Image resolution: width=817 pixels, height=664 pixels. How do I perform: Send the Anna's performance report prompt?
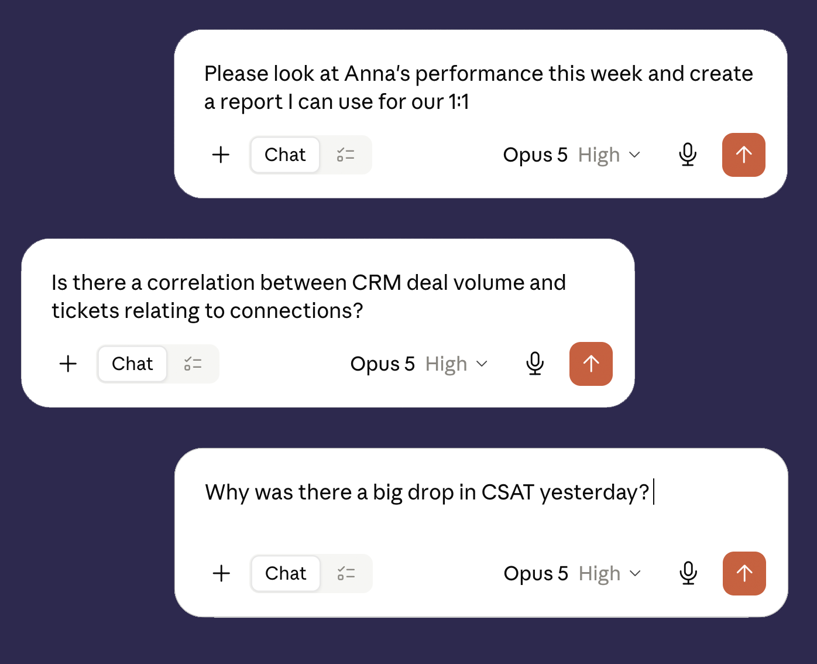pos(743,155)
